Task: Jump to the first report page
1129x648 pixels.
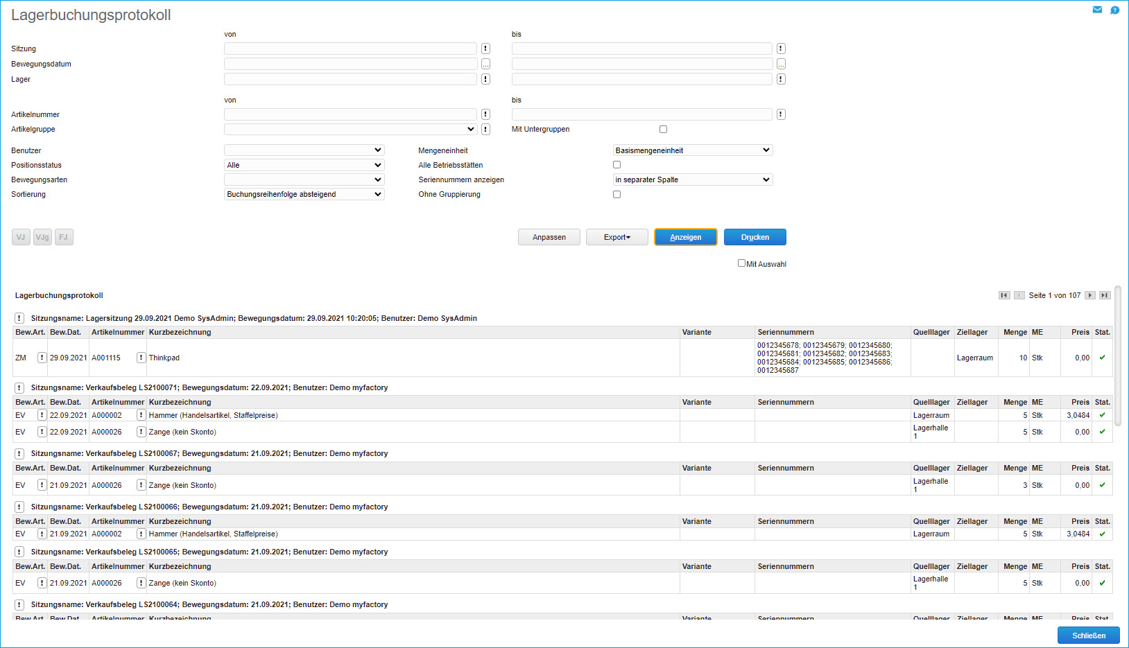Action: pyautogui.click(x=1003, y=295)
